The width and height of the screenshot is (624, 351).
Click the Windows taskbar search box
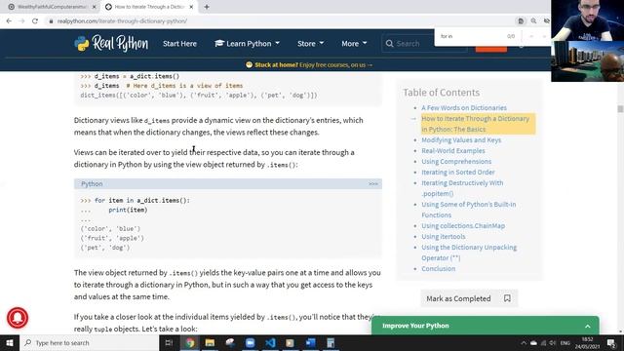[89, 342]
